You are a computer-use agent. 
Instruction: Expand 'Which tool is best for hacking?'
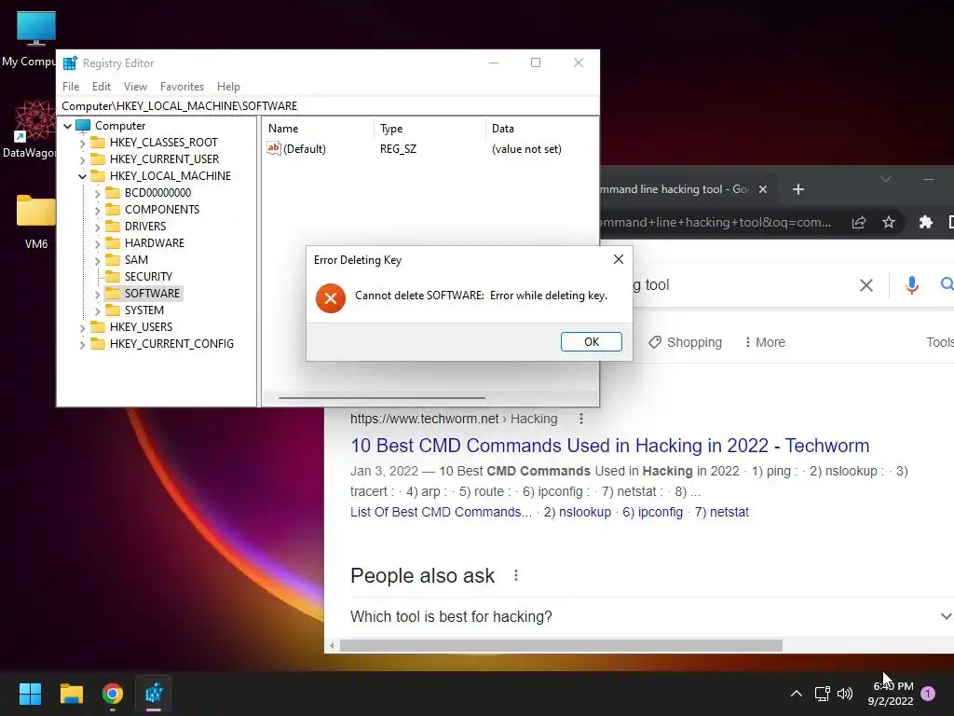click(x=651, y=616)
